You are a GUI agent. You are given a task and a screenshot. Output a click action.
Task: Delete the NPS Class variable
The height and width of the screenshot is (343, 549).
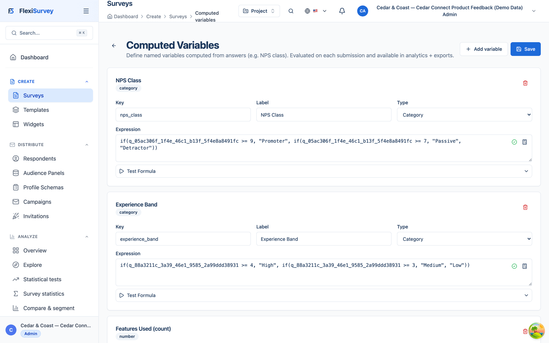coord(525,83)
